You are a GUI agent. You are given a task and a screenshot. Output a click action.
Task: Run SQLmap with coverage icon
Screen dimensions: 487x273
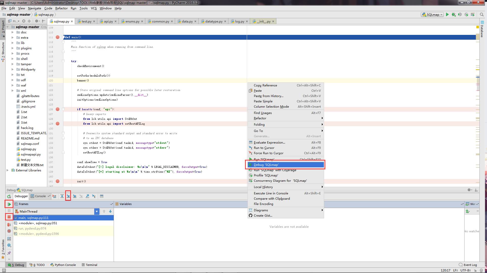click(460, 15)
